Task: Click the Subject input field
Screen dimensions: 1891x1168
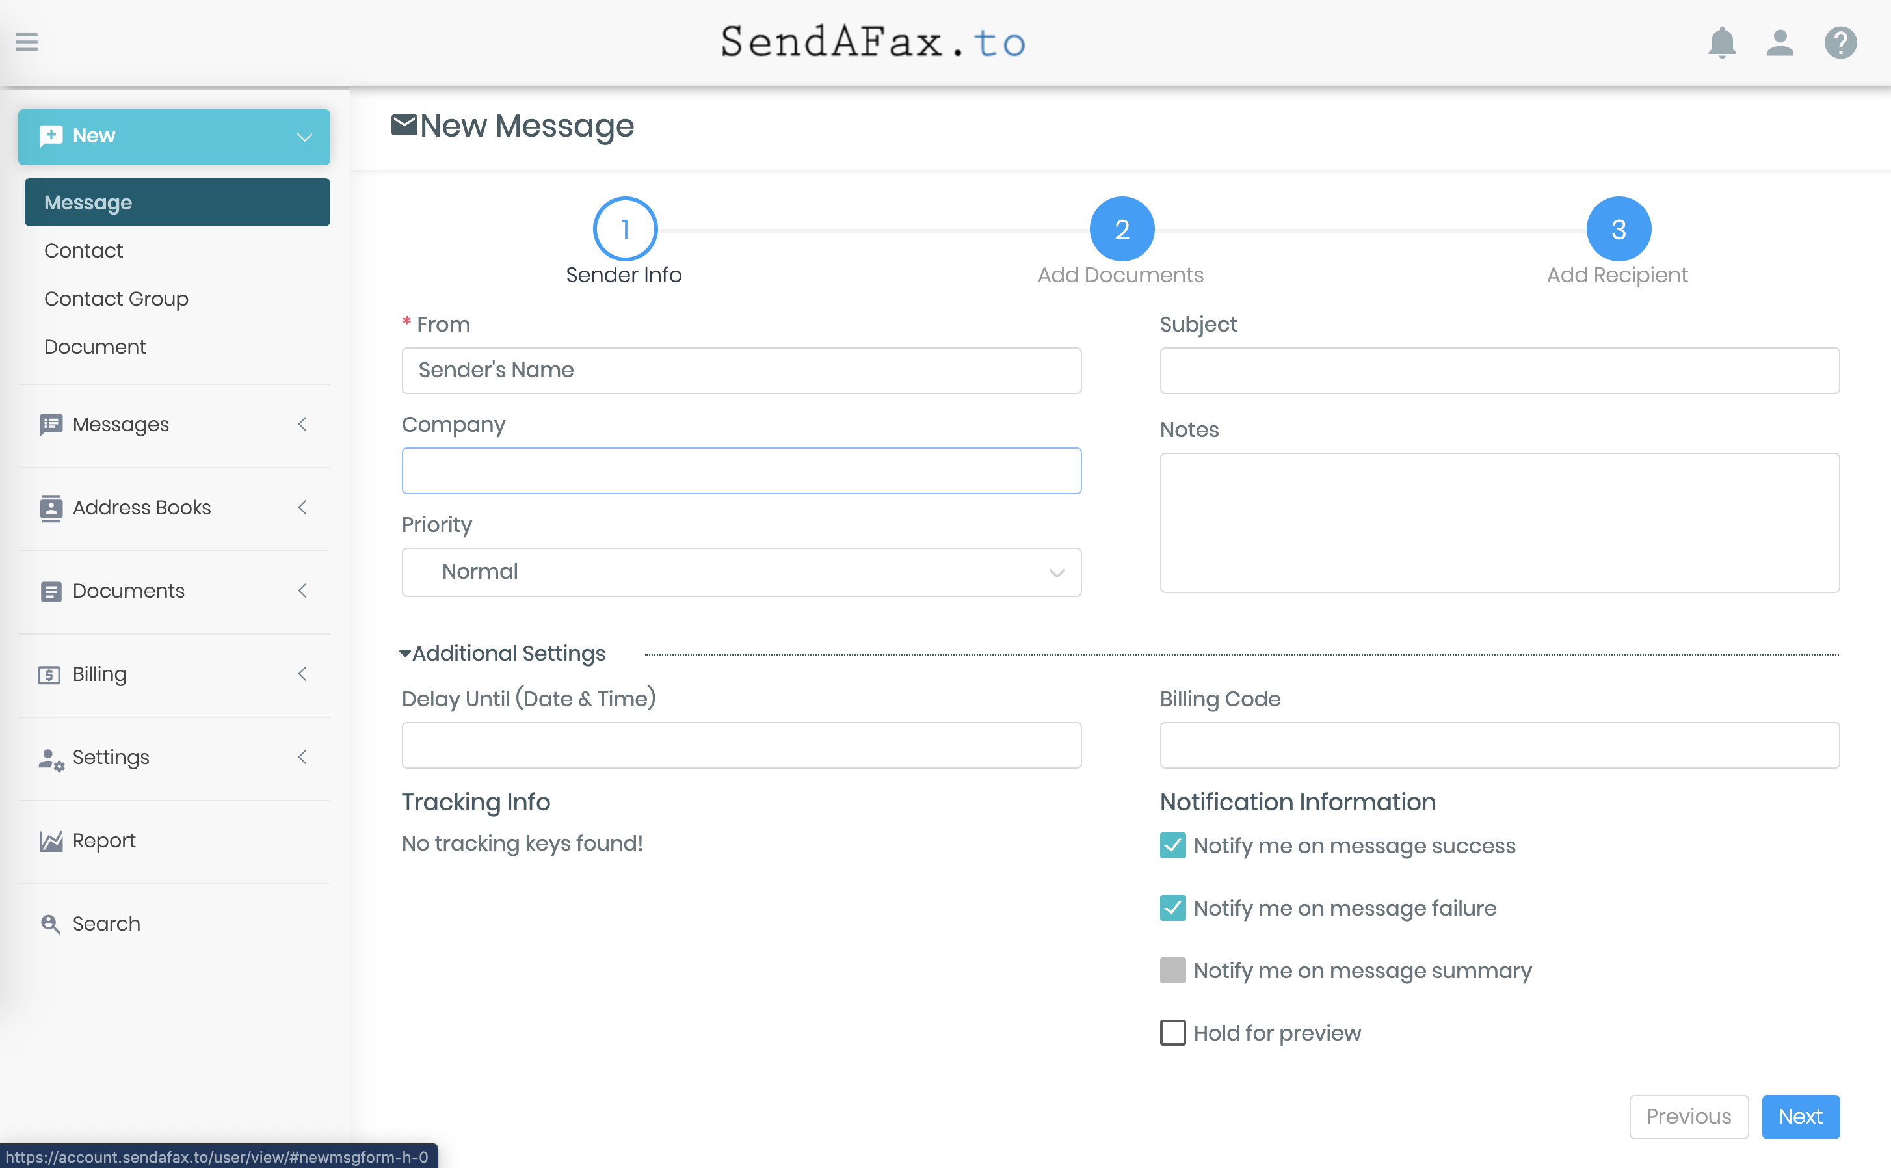Action: pyautogui.click(x=1500, y=371)
